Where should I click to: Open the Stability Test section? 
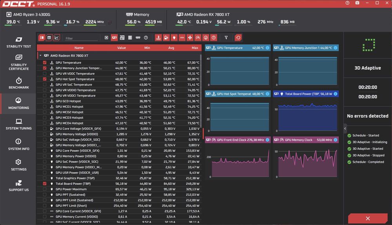click(x=18, y=42)
